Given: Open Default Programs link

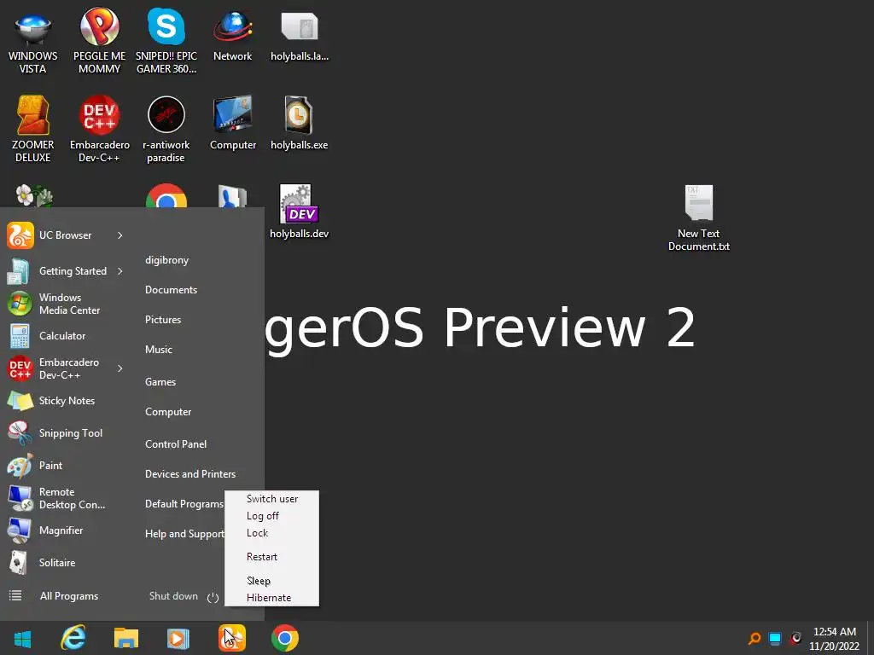Looking at the screenshot, I should pos(184,504).
